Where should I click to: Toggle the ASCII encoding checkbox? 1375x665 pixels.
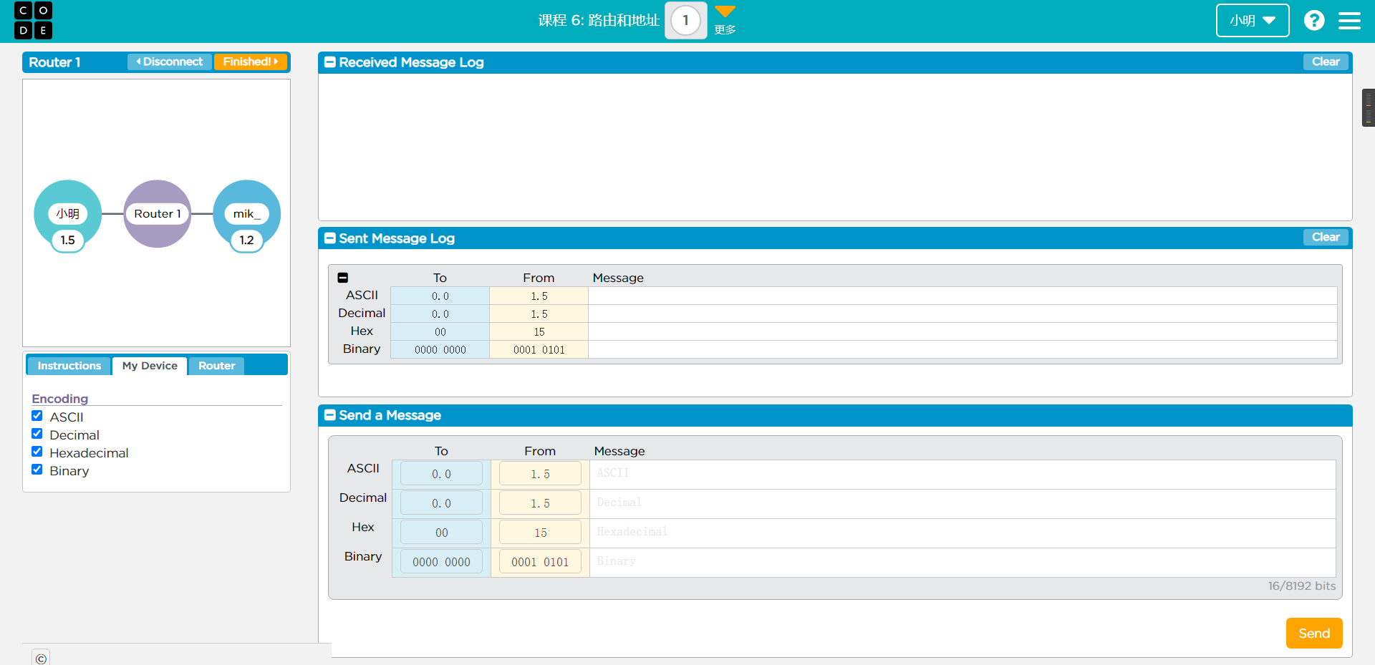pos(37,416)
